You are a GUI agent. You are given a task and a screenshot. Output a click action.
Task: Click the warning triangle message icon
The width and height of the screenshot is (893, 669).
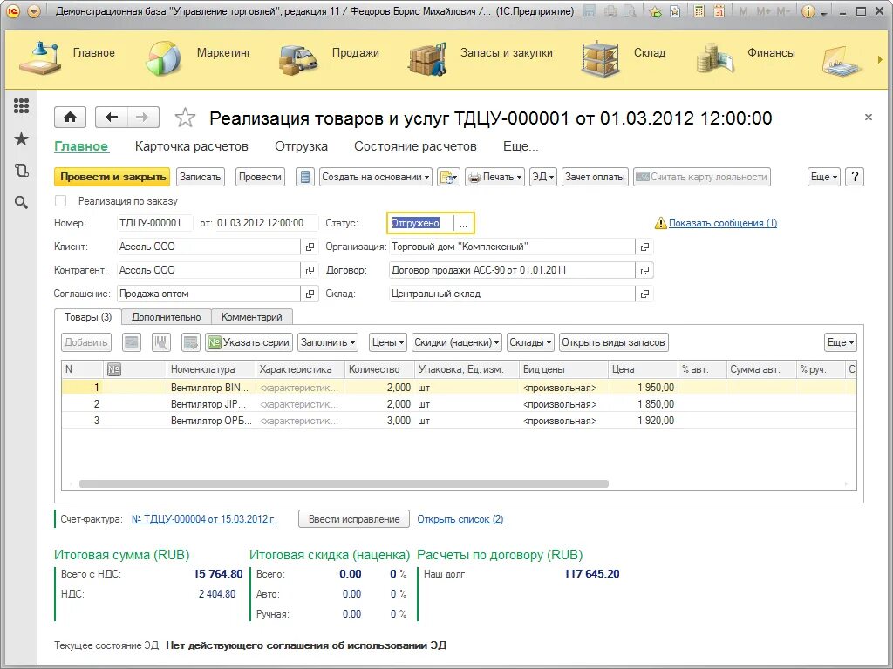661,223
